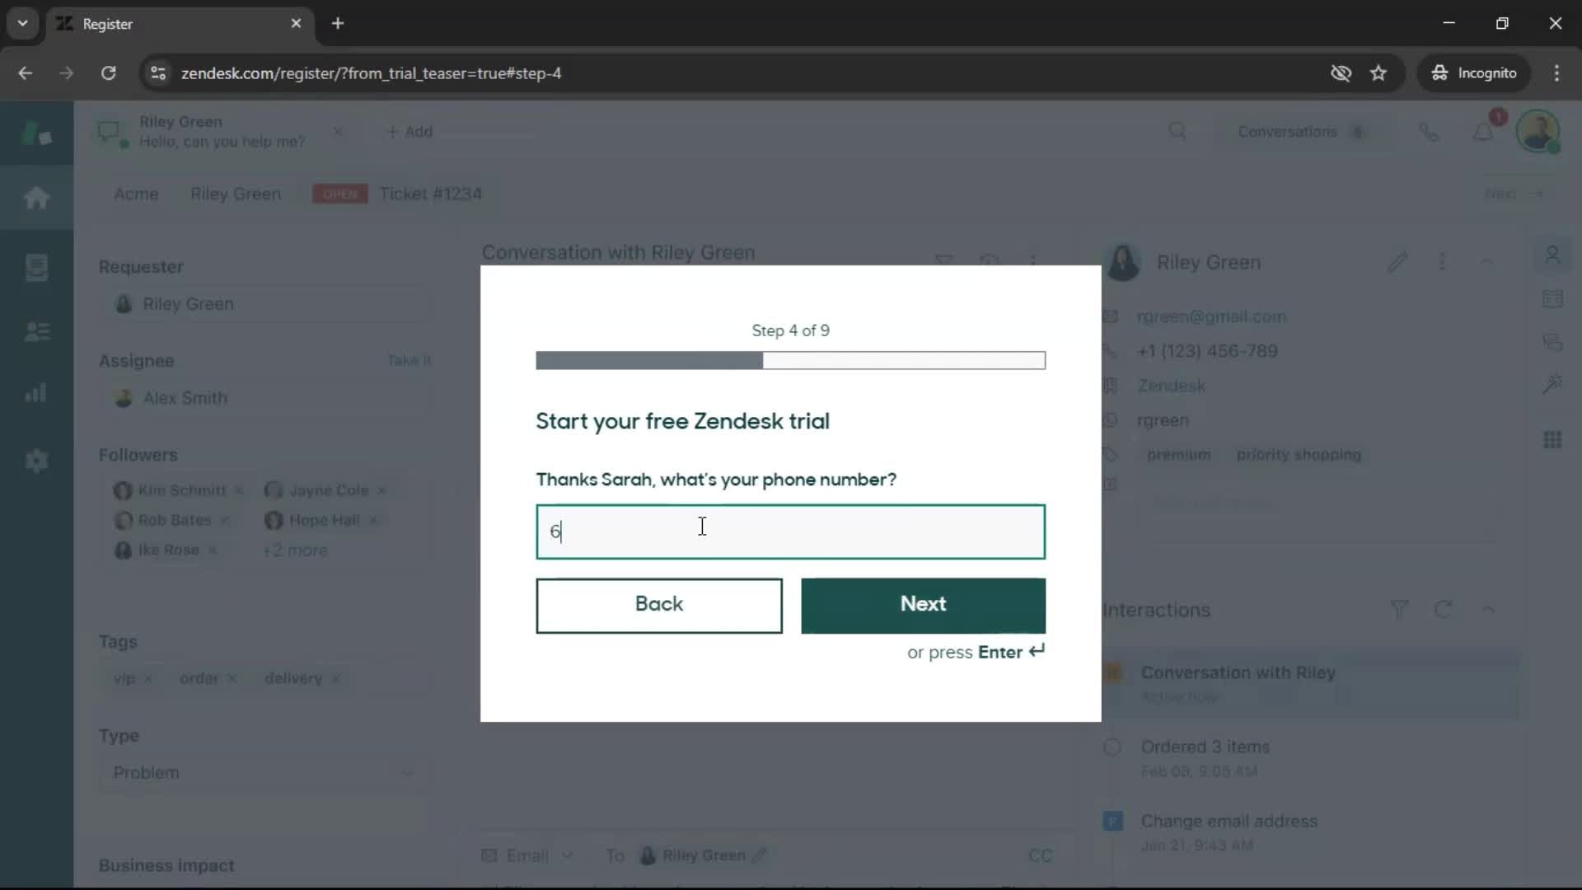Remove the order tag
The image size is (1582, 890).
[x=232, y=678]
